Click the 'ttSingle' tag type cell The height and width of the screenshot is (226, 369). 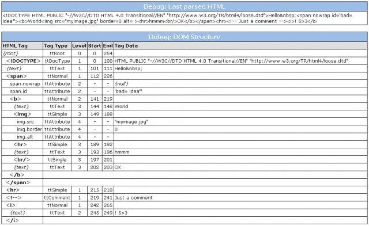57,160
